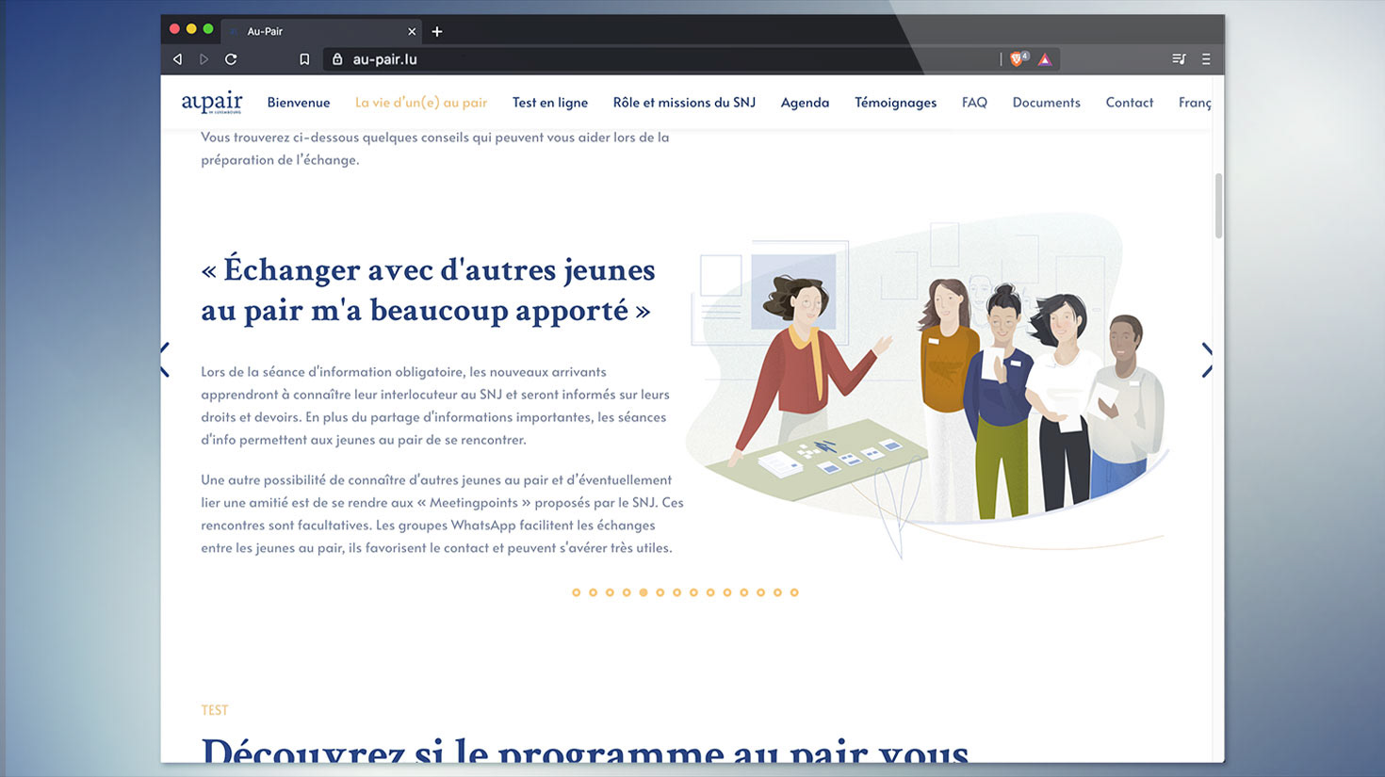
Task: Open the FAQ page
Action: point(974,103)
